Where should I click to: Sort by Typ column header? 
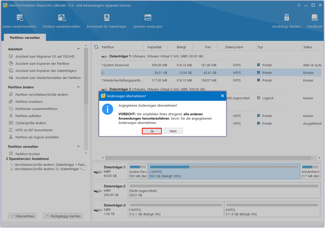(x=279, y=47)
